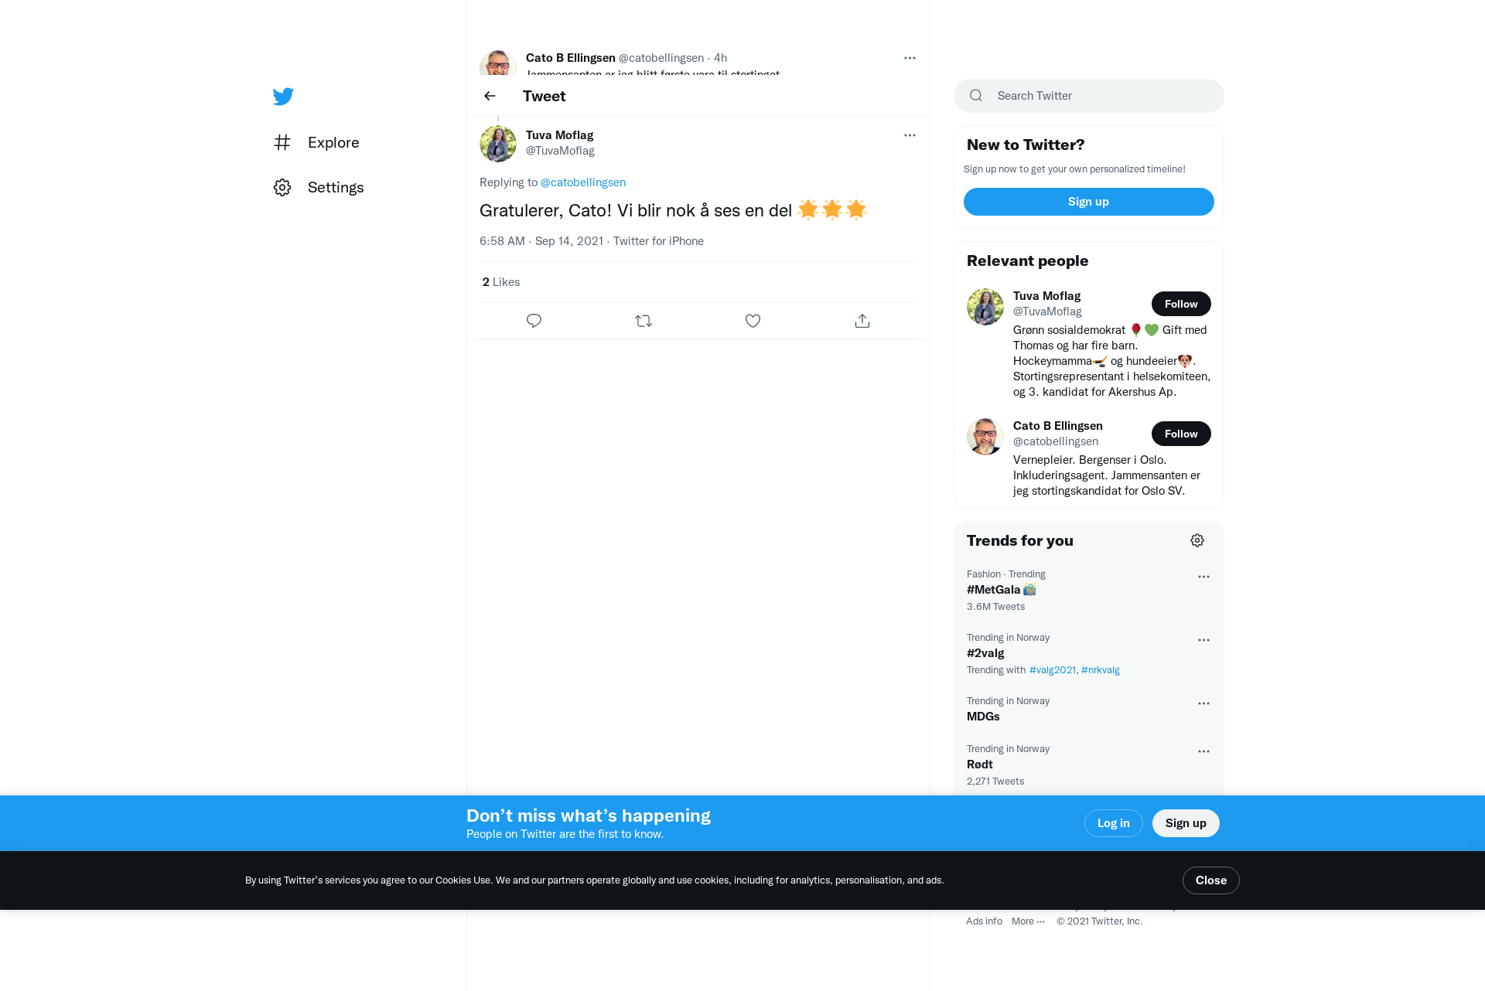The height and width of the screenshot is (991, 1485).
Task: Open Settings from the sidebar
Action: (319, 187)
